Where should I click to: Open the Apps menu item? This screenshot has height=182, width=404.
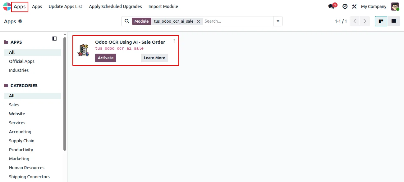pyautogui.click(x=37, y=7)
